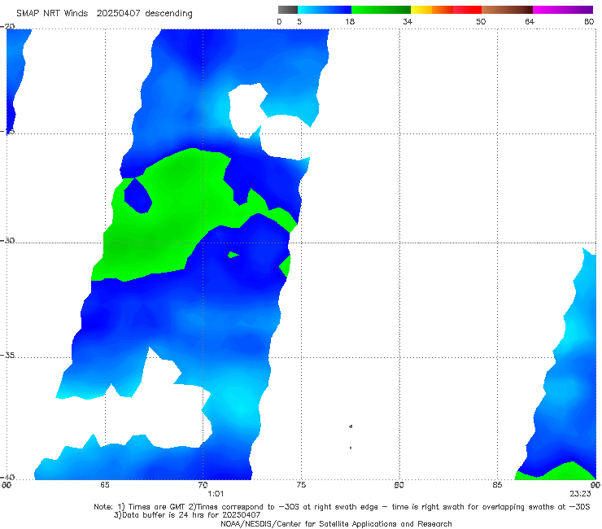
Task: Click the magenta-purple 64-80 color bar segment
Action: 563,10
